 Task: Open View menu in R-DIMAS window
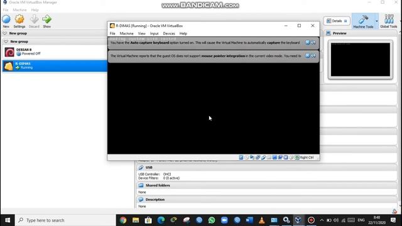tap(141, 33)
